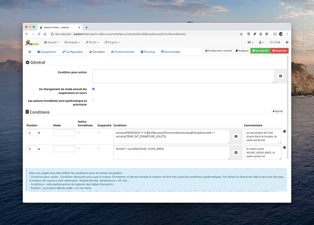Open the Chrome profile avatar
Viewport: 314px width, 225px height.
click(281, 34)
